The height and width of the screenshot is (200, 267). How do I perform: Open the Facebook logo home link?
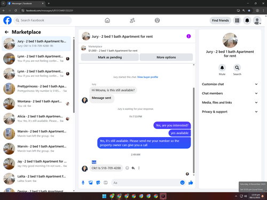pos(7,20)
